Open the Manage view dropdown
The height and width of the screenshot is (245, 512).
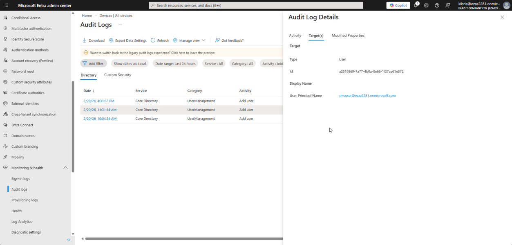pyautogui.click(x=189, y=40)
